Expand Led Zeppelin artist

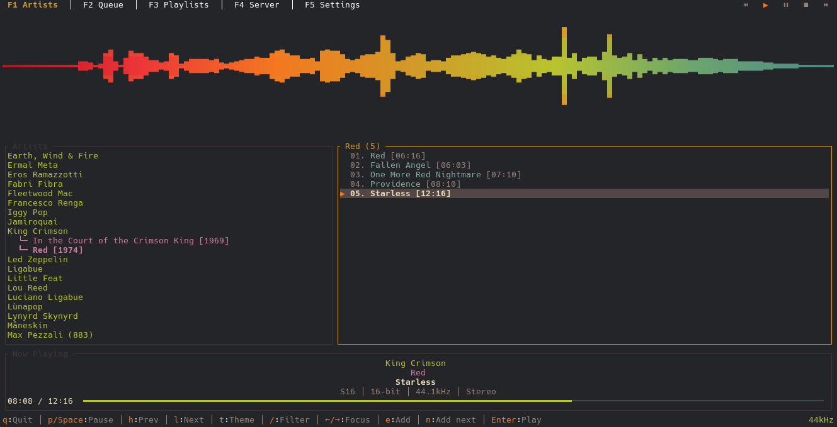[38, 260]
